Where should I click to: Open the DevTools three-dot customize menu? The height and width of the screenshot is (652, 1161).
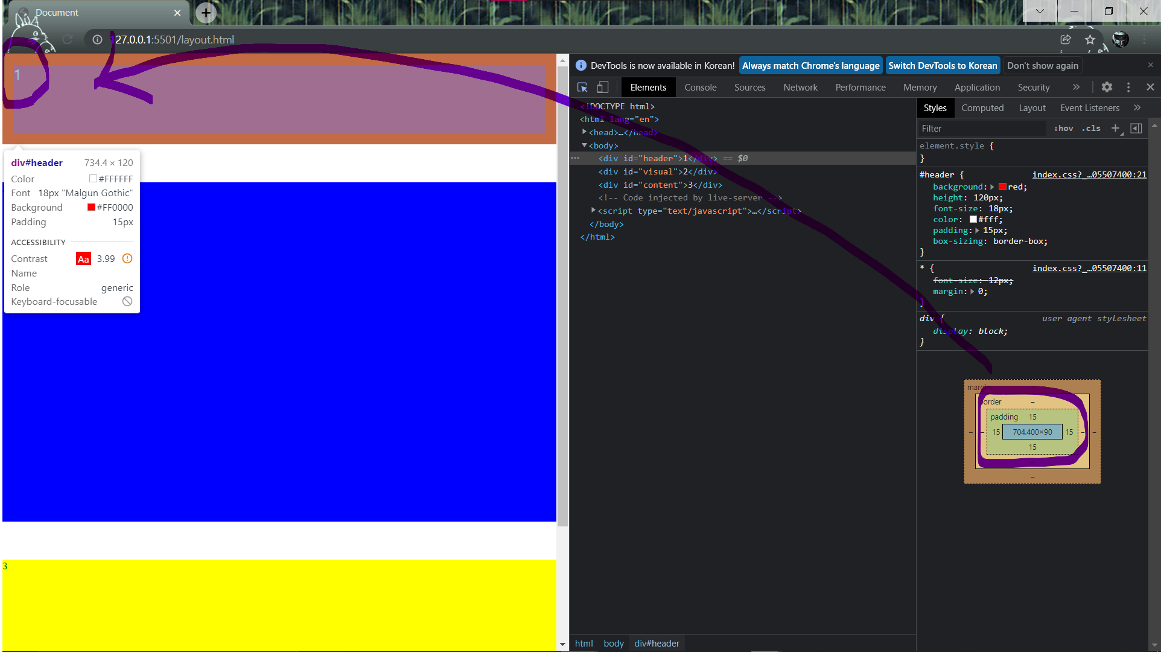point(1128,87)
